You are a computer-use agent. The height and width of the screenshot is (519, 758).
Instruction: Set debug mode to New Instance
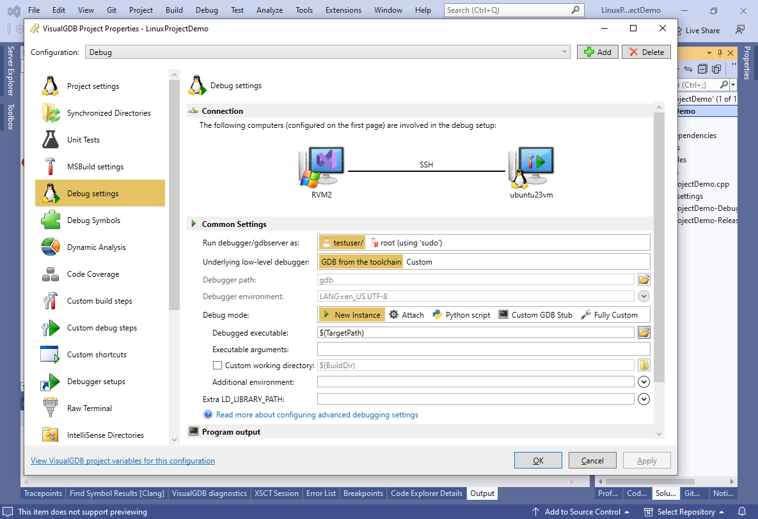352,314
